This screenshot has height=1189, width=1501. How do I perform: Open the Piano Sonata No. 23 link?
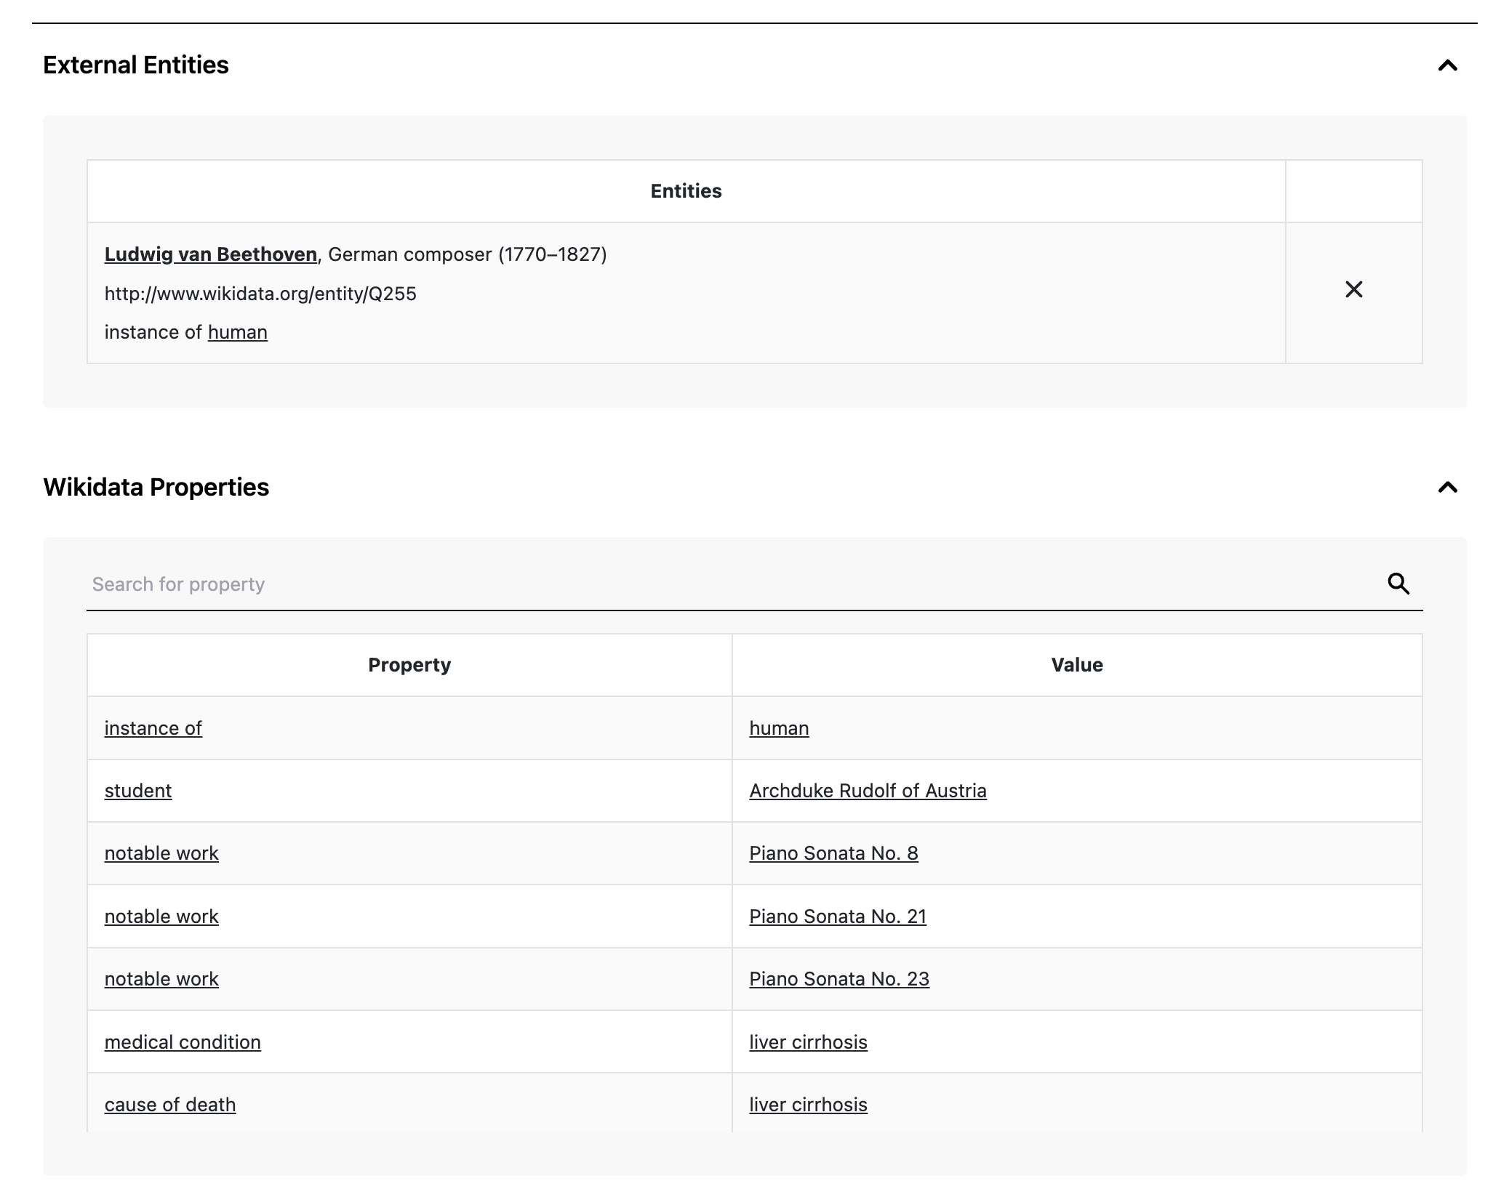click(x=839, y=979)
